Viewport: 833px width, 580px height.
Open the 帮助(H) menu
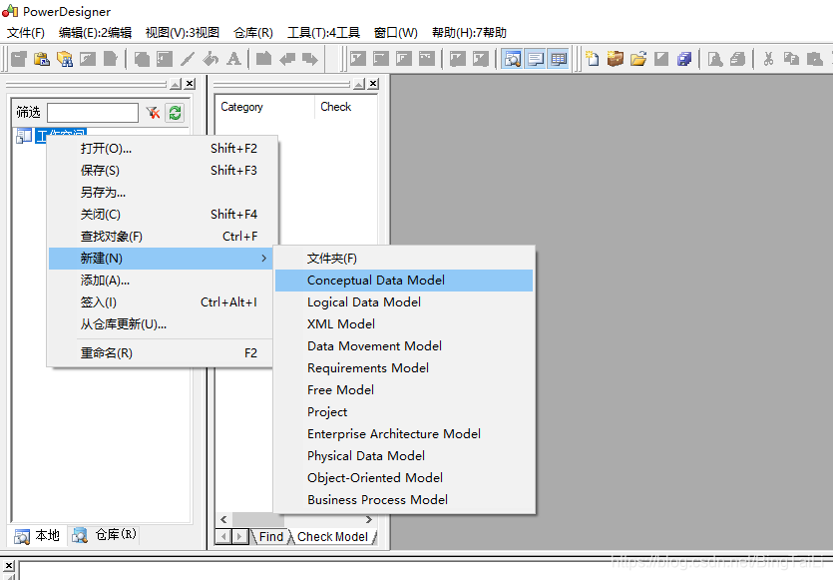[469, 33]
